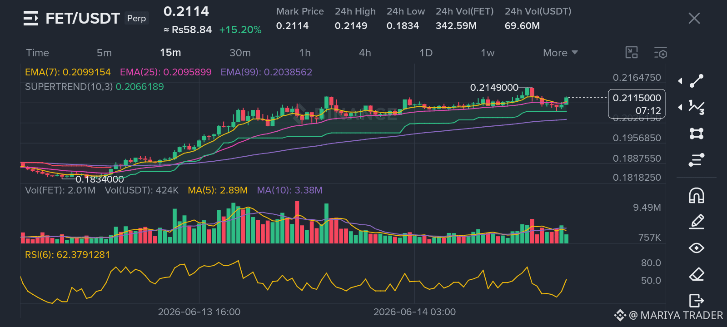This screenshot has height=327, width=727.
Task: Select the wave pattern drawing tool
Action: point(697,107)
